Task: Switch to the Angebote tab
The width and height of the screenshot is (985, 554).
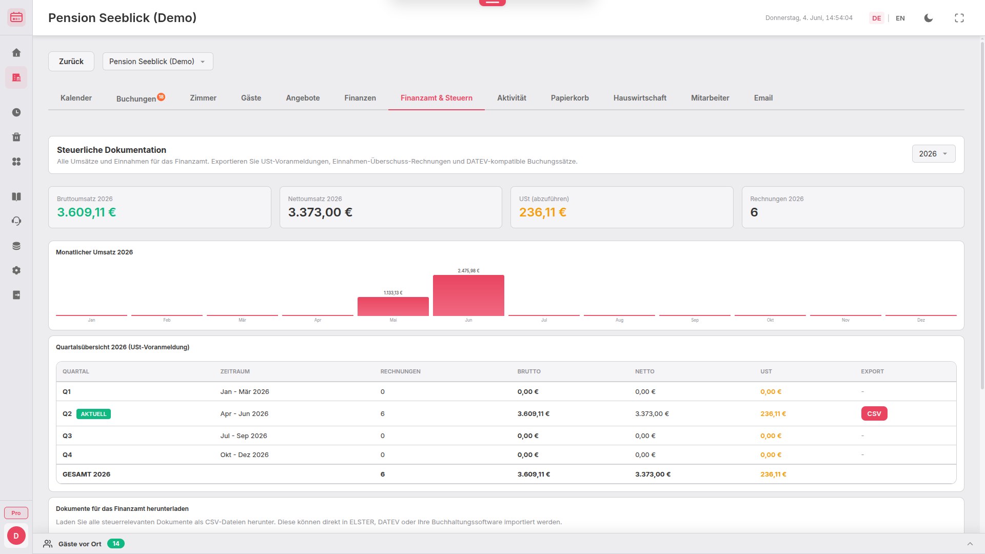Action: [x=303, y=98]
